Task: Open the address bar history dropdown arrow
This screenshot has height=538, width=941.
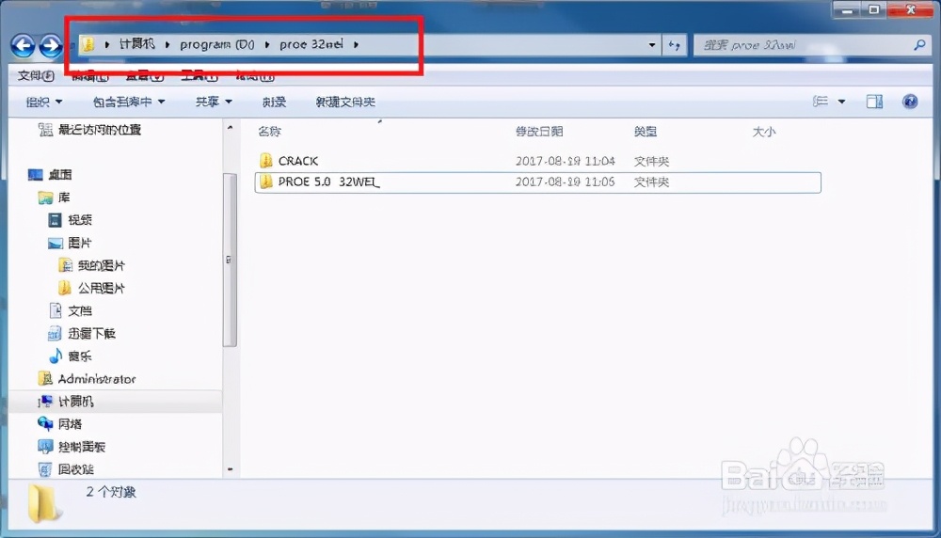Action: (x=652, y=45)
